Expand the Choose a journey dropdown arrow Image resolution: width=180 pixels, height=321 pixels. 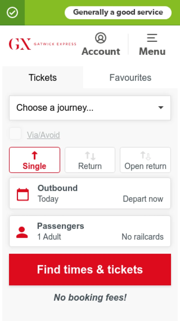(161, 108)
